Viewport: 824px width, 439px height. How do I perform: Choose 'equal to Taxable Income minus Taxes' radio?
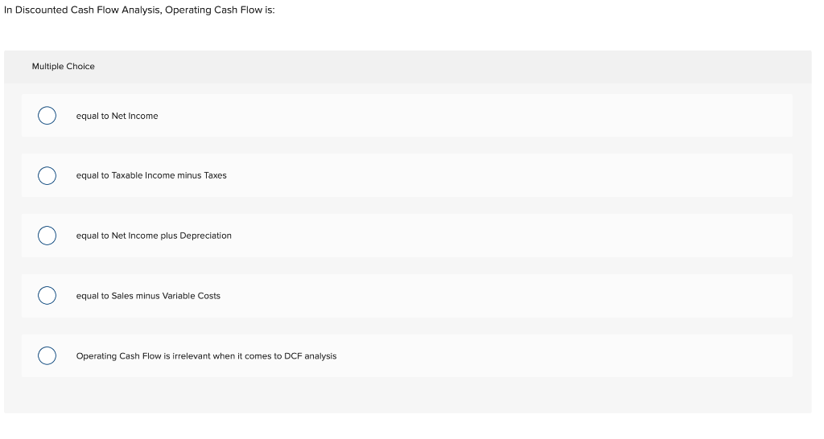click(x=47, y=175)
